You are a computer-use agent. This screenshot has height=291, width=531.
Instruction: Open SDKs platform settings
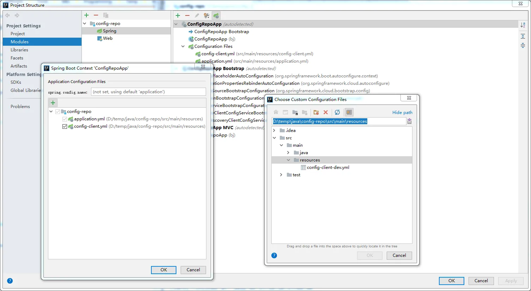tap(16, 82)
